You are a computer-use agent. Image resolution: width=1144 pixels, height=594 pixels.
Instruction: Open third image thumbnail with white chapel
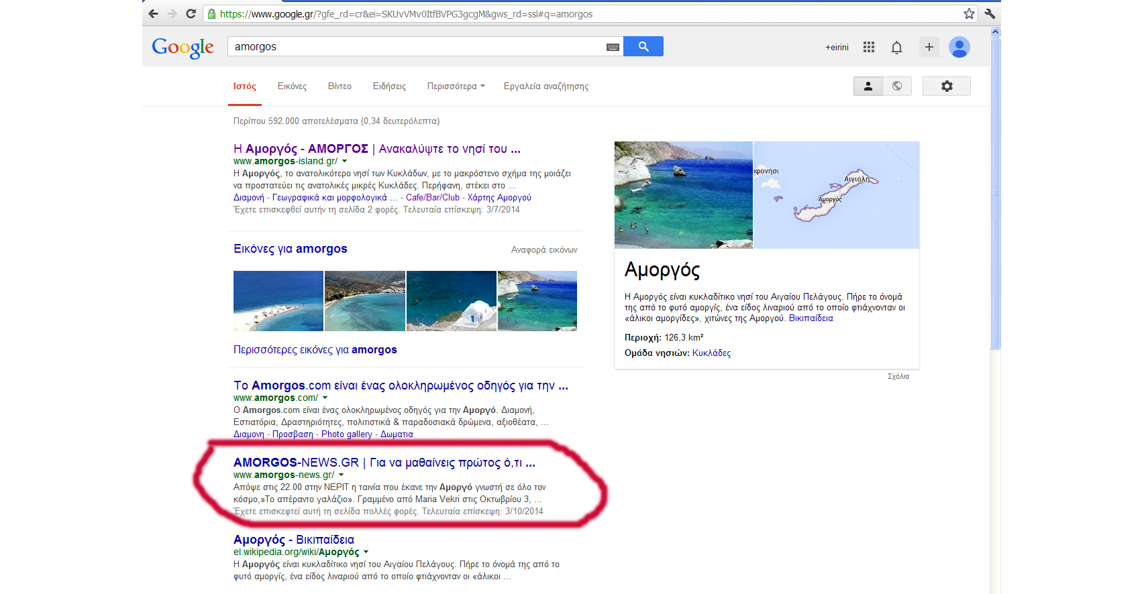click(452, 301)
